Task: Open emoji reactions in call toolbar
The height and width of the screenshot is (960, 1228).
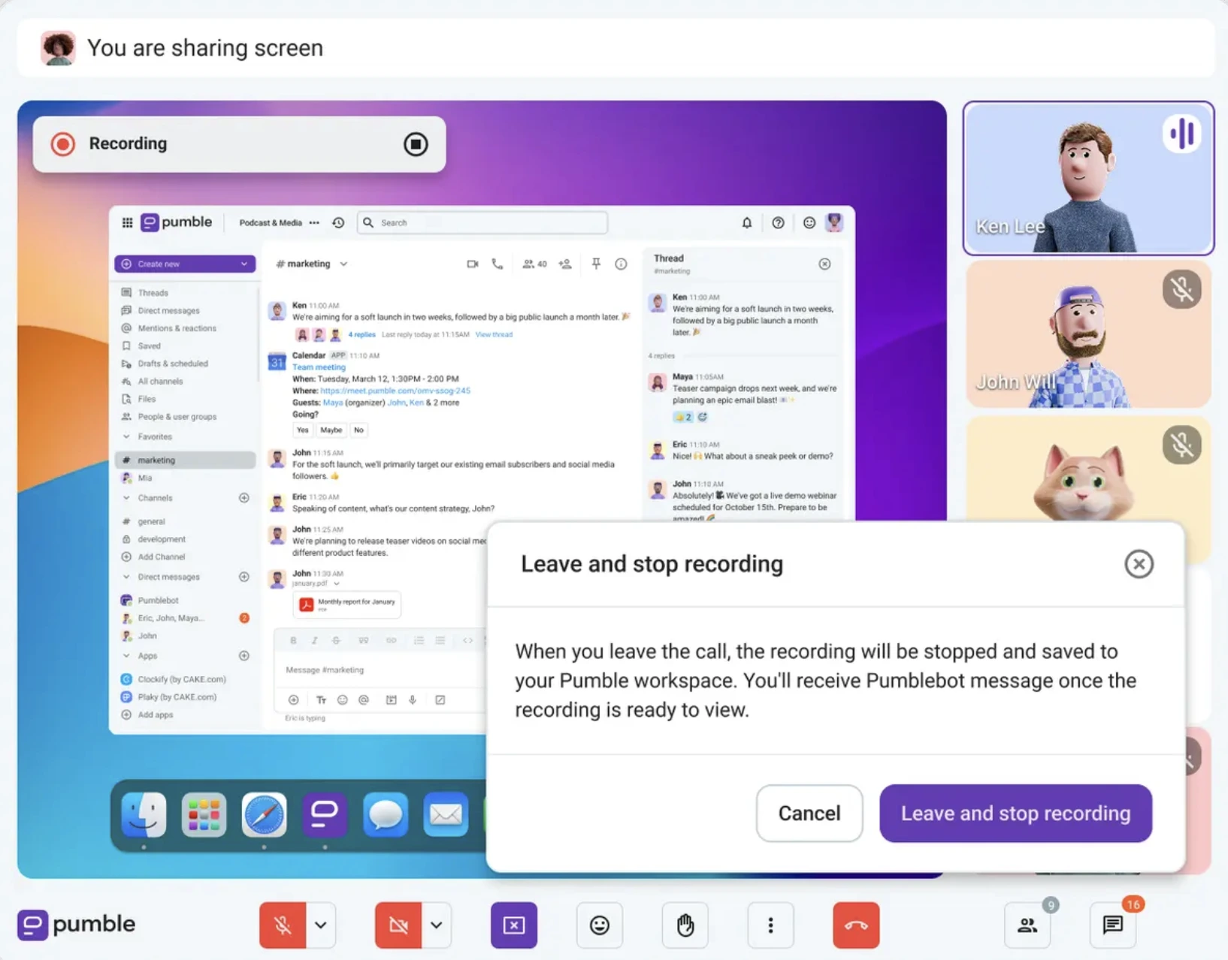Action: 600,925
